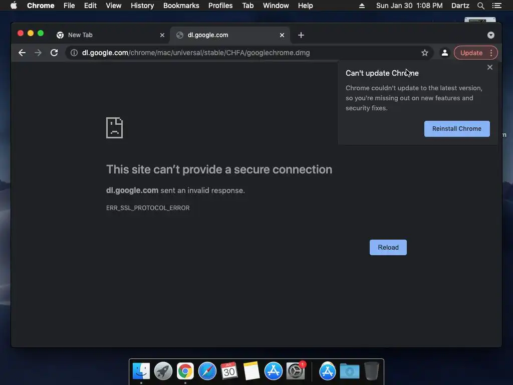The height and width of the screenshot is (385, 513).
Task: Open the File menu
Action: 69,6
